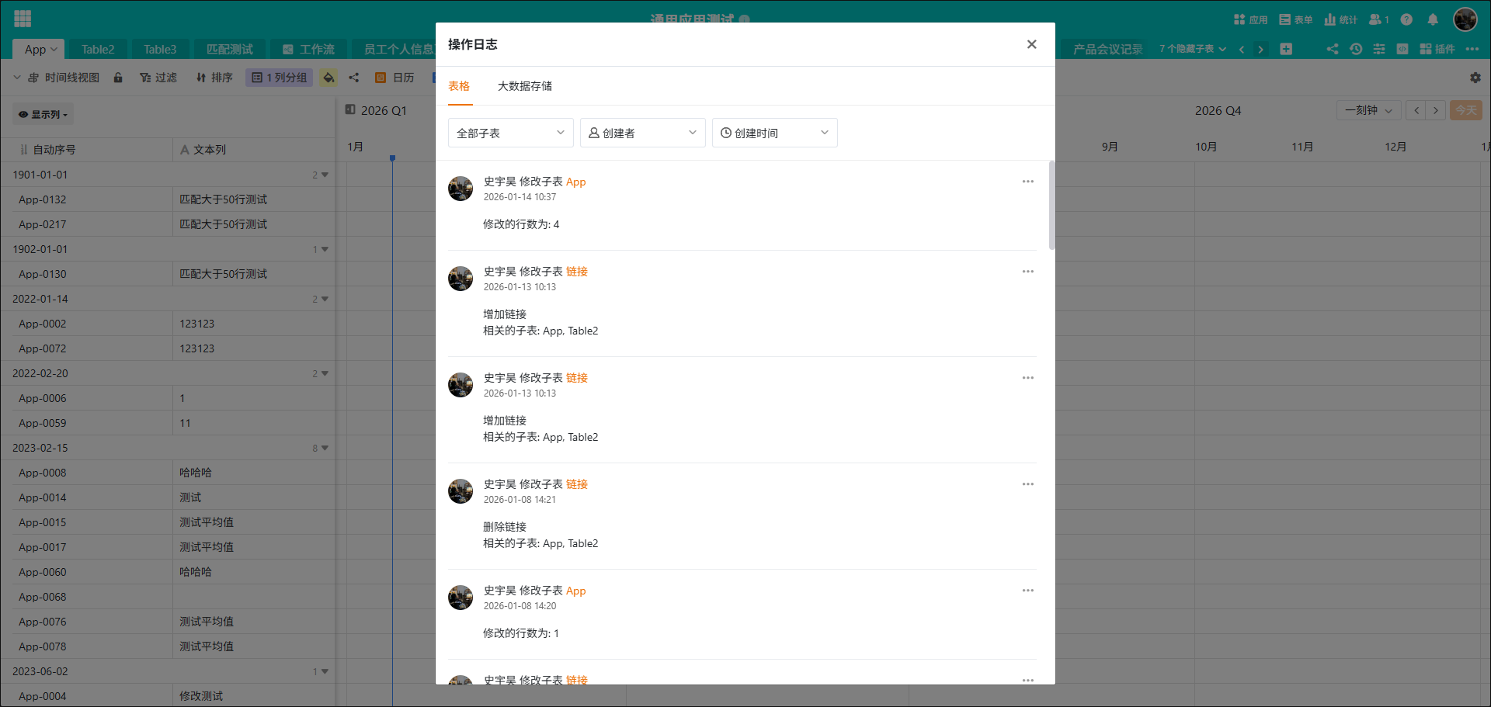This screenshot has height=707, width=1491.
Task: Click the add new subtable plus icon
Action: 1286,49
